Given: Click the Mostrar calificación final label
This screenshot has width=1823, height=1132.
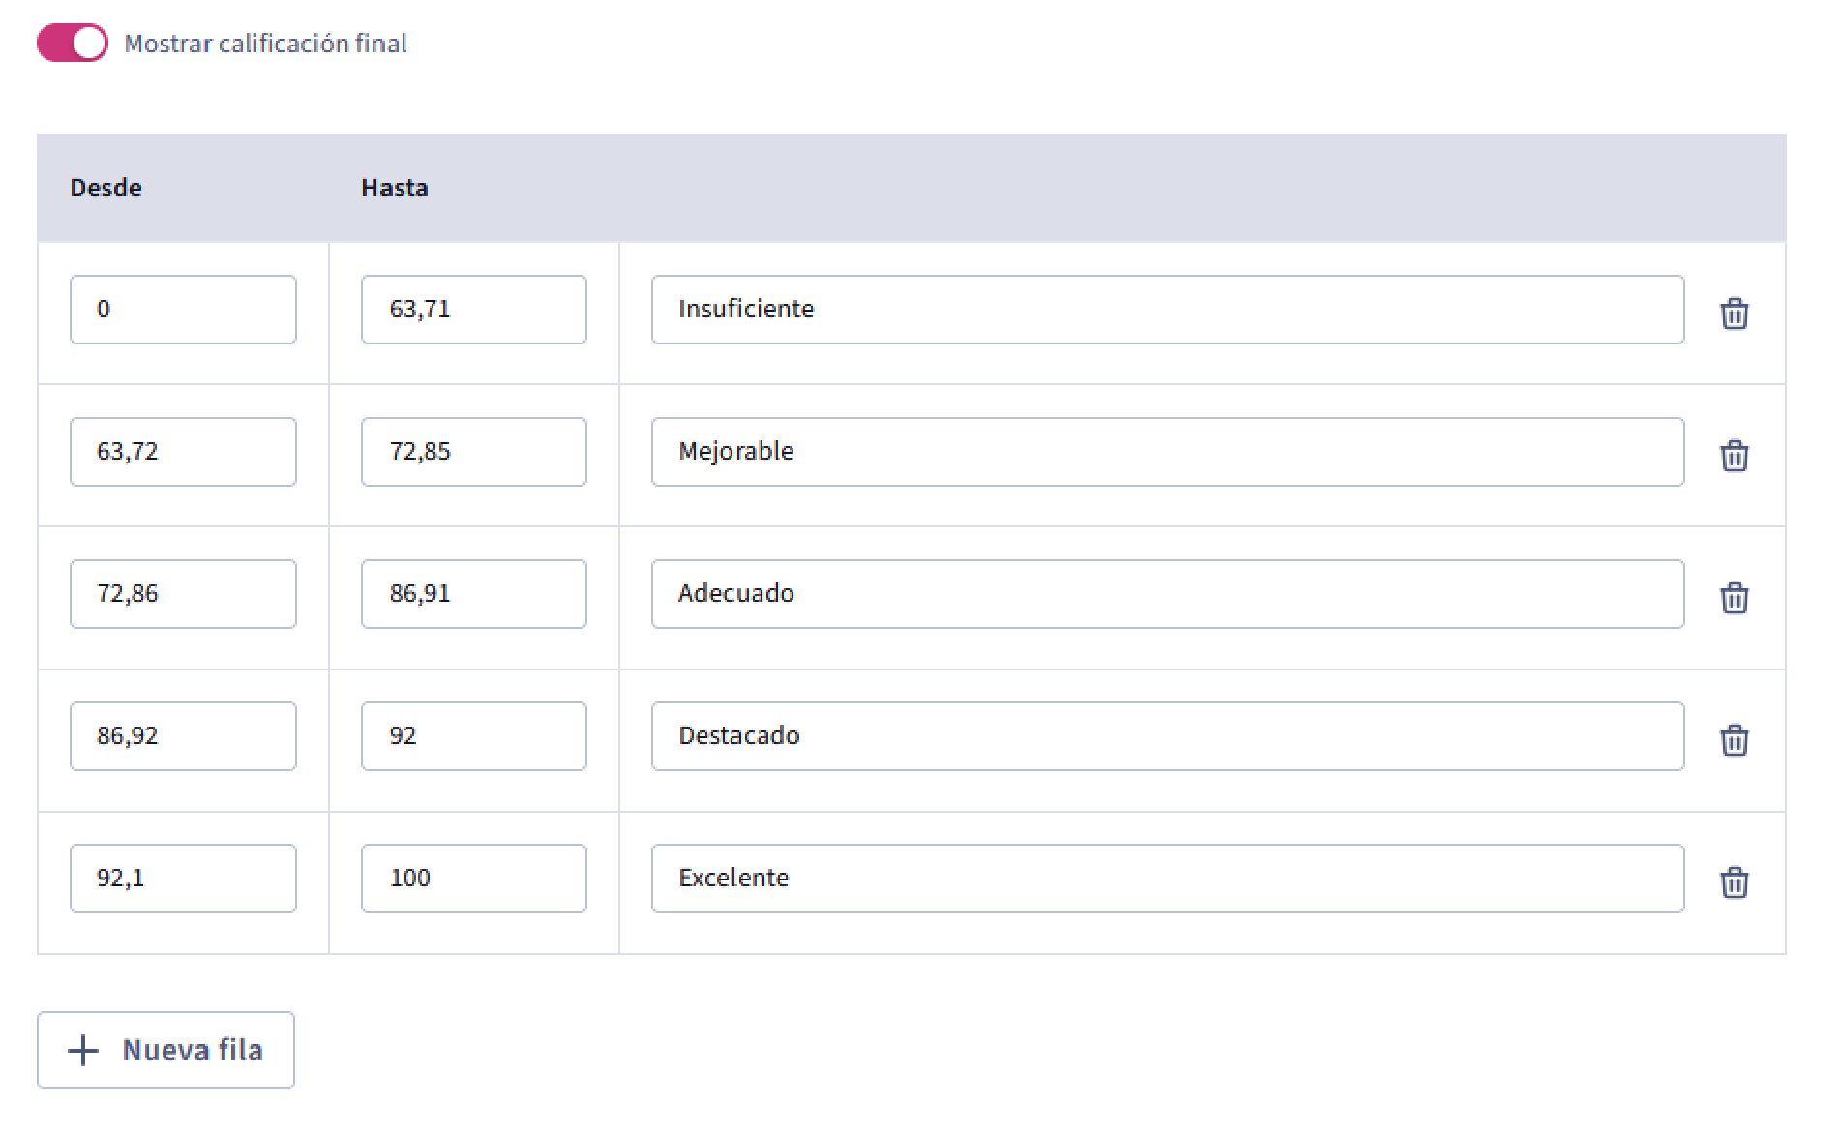Looking at the screenshot, I should tap(265, 44).
